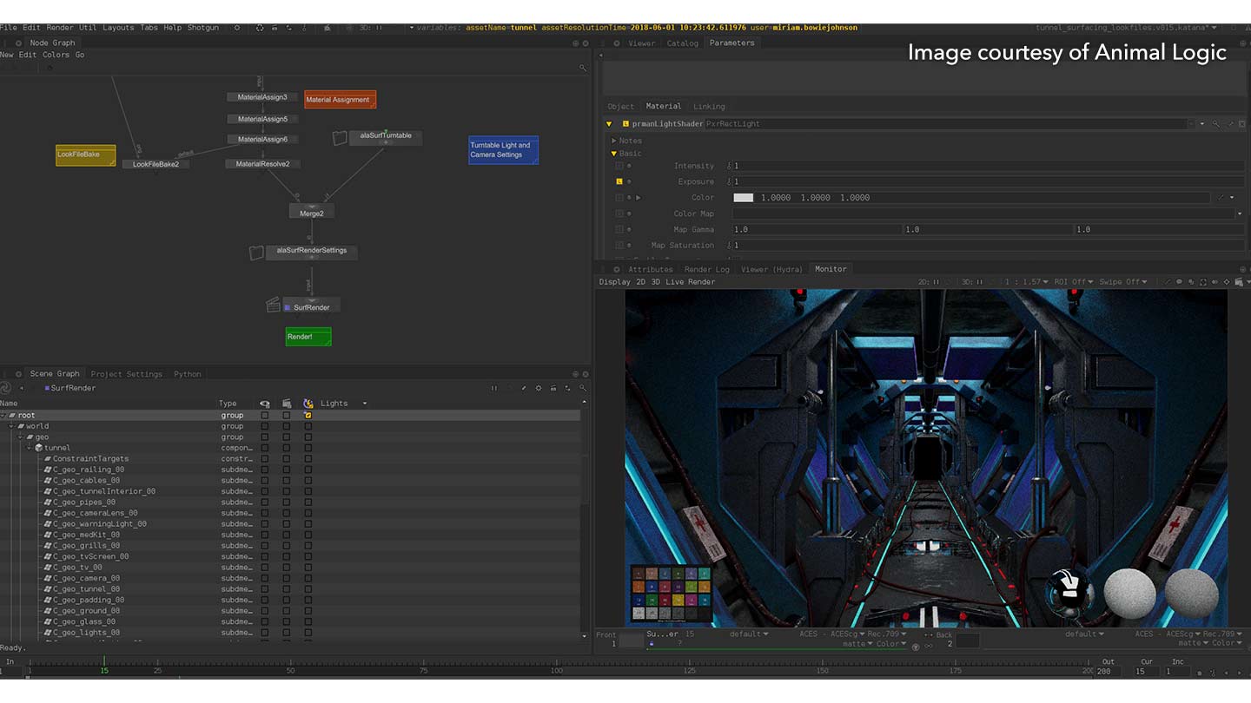The image size is (1251, 703).
Task: Click the clapperboard icon beside SurfRender node
Action: (273, 306)
